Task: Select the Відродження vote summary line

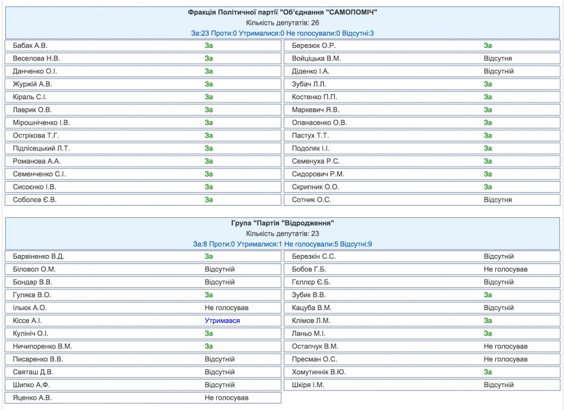Action: pos(282,244)
